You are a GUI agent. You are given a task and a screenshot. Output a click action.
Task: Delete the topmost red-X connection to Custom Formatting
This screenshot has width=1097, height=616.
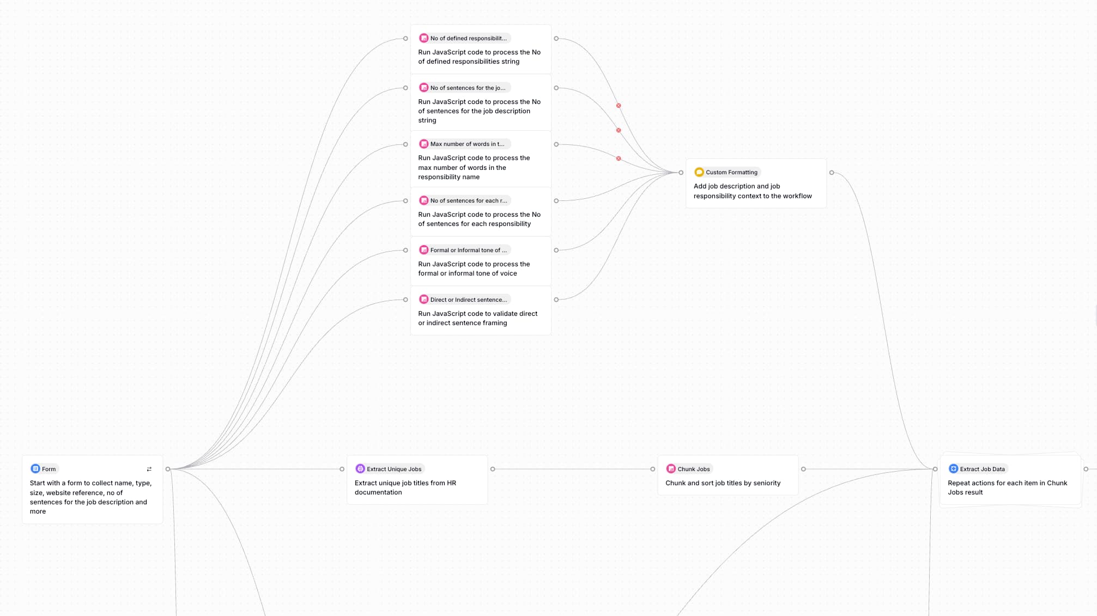point(619,106)
